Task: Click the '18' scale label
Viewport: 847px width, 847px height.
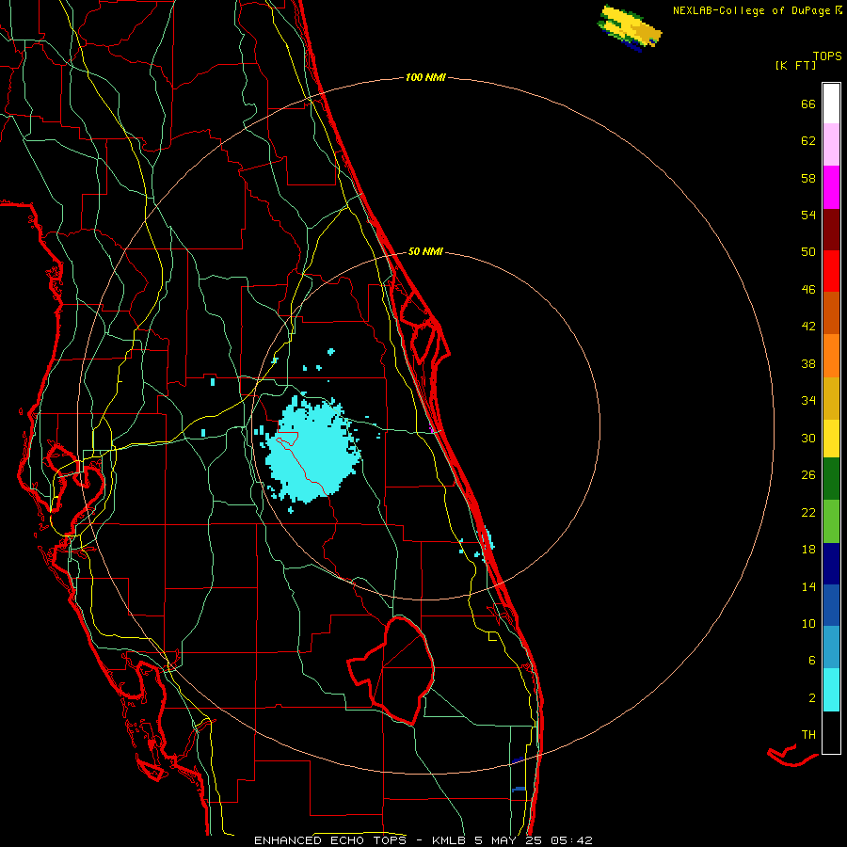Action: coord(808,550)
